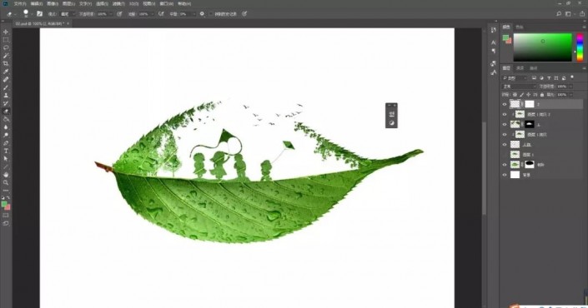Toggle lock all padlock icon

(542, 95)
